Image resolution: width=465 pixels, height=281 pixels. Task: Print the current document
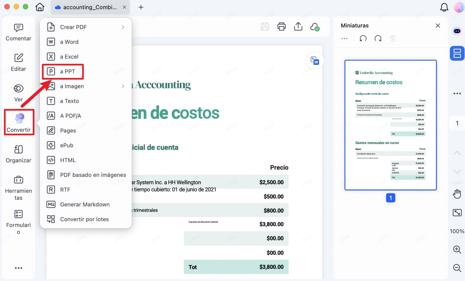[x=281, y=27]
